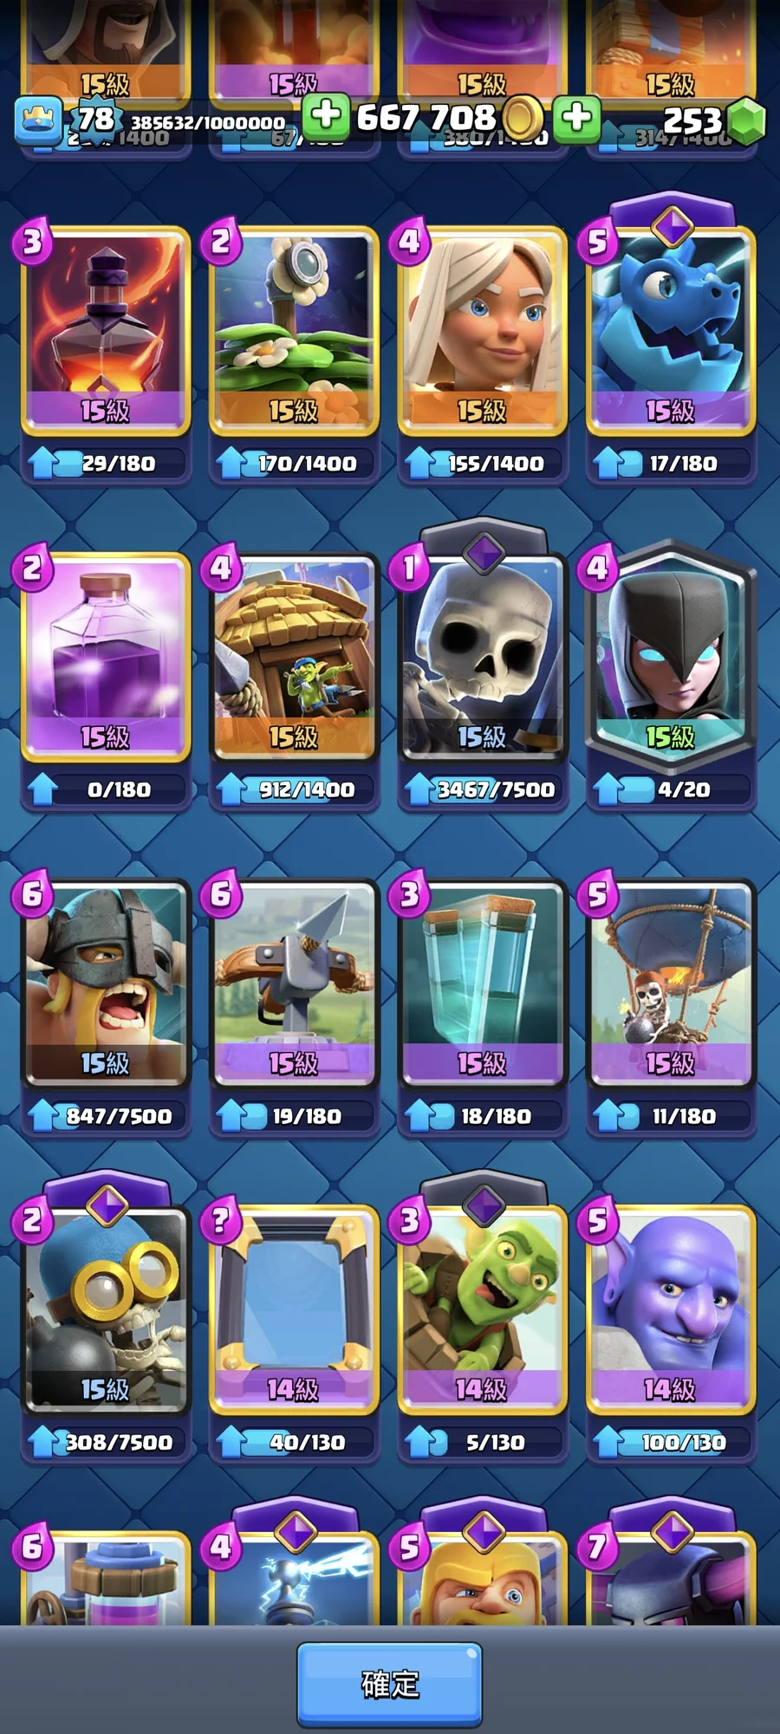Screen dimensions: 780x1734
Task: Click the green gem icon
Action: 746,120
